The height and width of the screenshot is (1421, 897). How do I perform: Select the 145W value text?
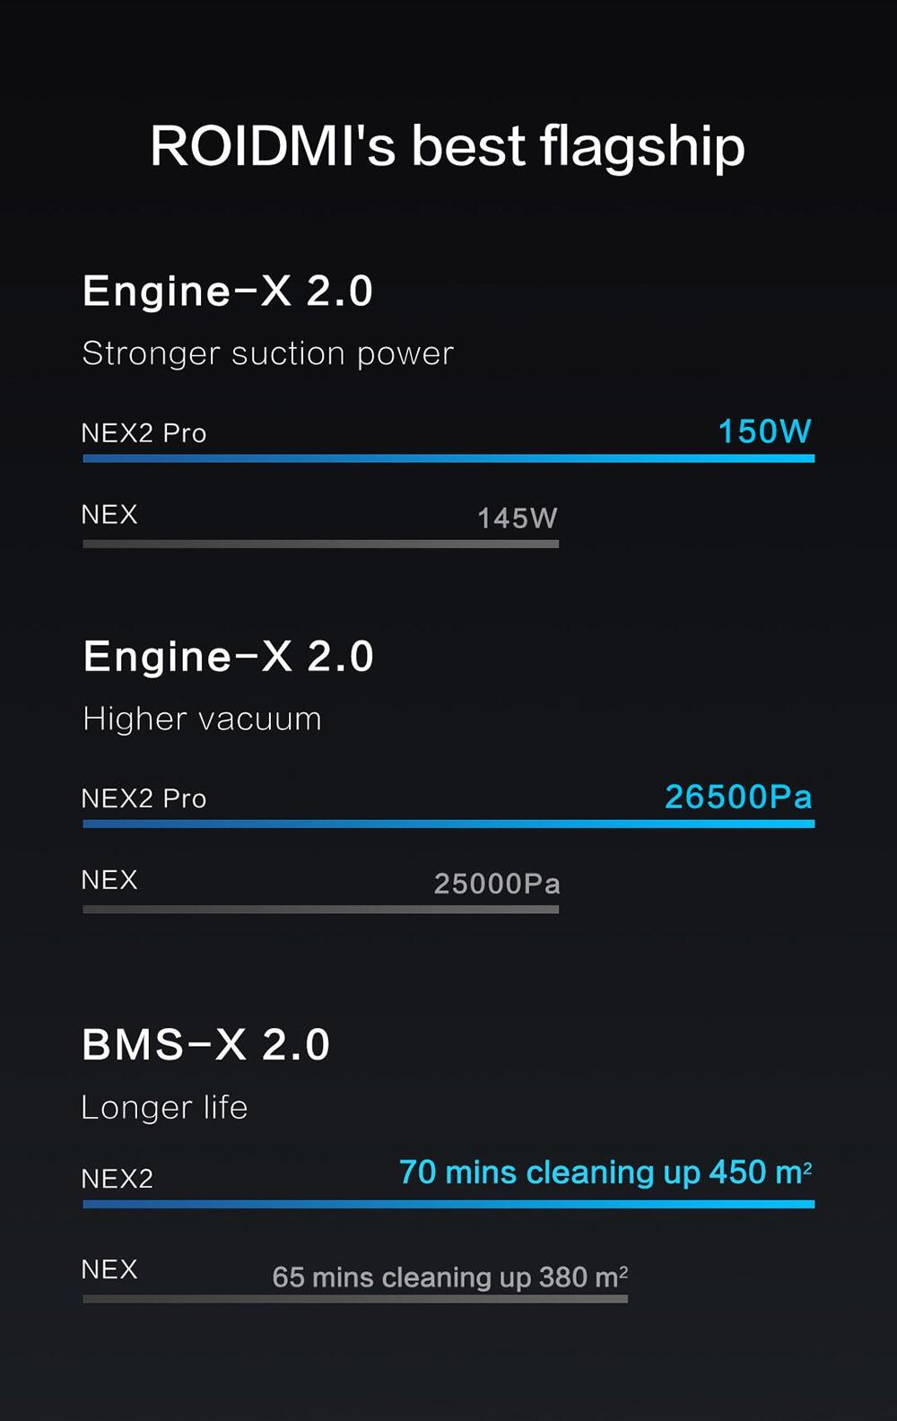(x=517, y=518)
